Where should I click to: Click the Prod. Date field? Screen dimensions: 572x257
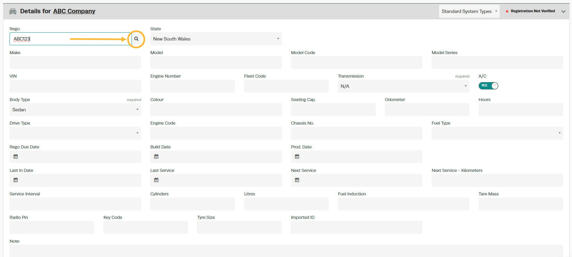point(357,157)
